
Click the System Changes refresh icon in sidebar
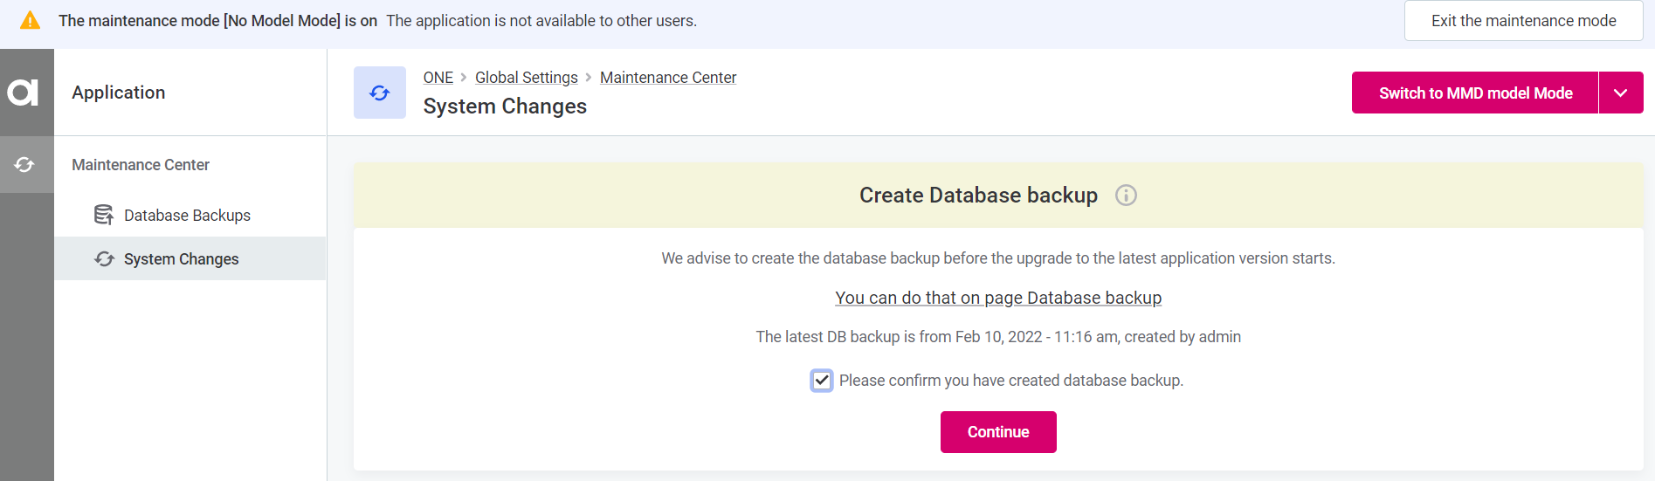coord(105,259)
